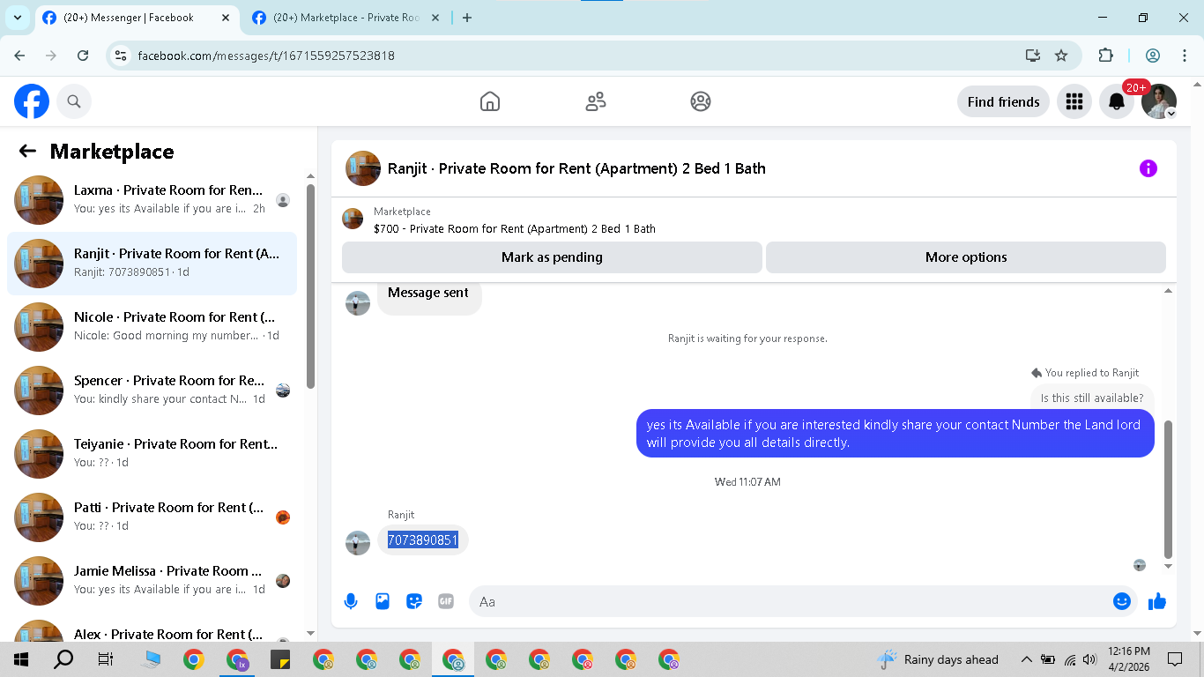Open the Nicole conversation
Viewport: 1204px width, 677px height.
pos(152,327)
